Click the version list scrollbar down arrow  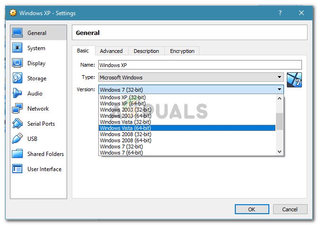click(x=279, y=152)
